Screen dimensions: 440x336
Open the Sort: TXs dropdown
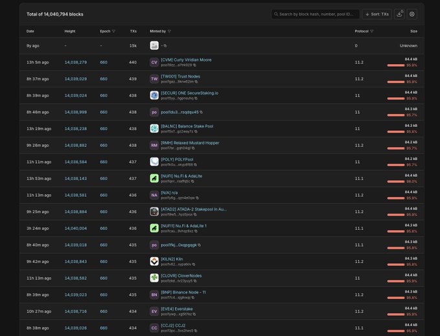377,14
